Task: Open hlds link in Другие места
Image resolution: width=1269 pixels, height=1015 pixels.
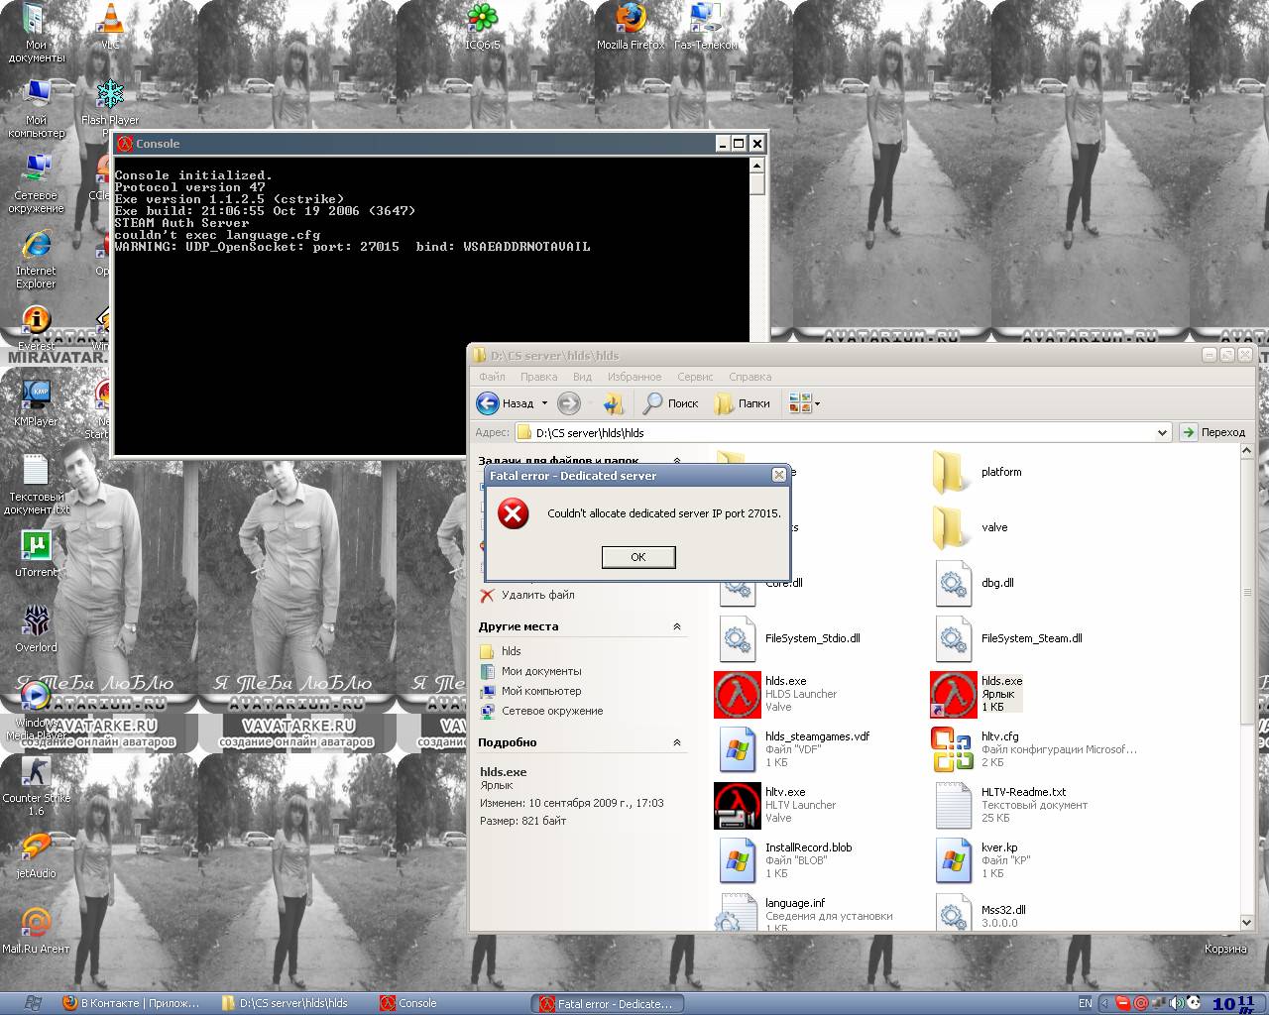Action: tap(512, 651)
